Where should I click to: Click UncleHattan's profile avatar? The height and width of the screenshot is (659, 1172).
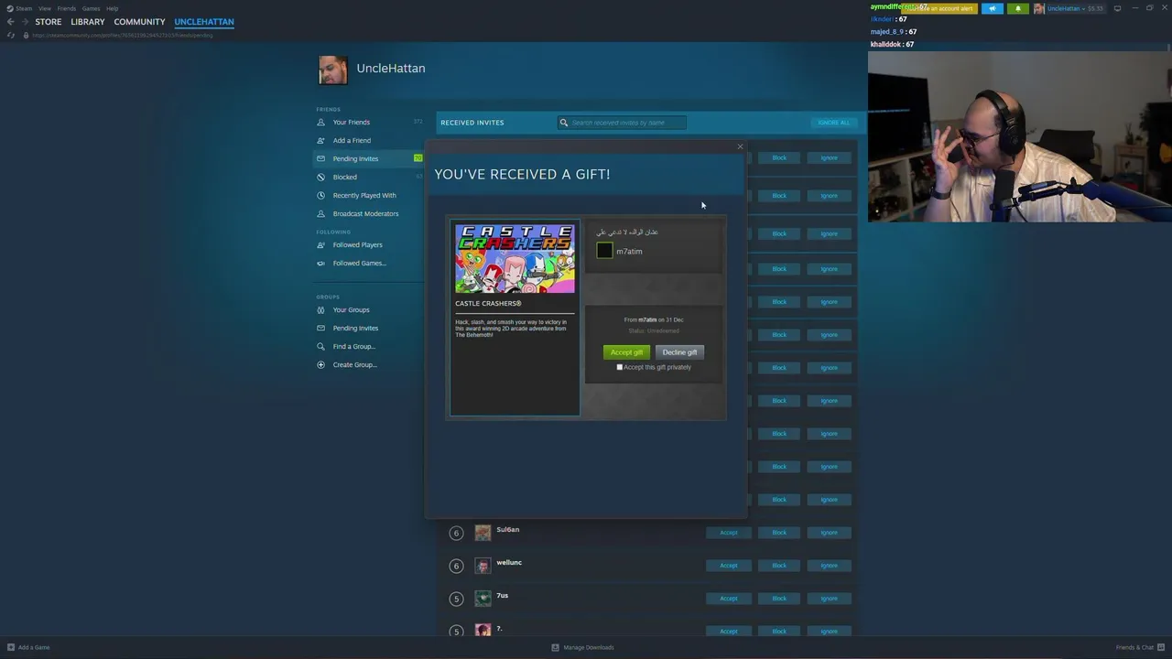point(333,70)
